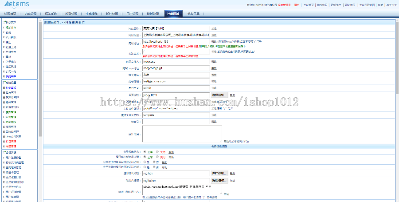Click help link beside index.asp field
Viewport: 399px width, 202px height.
pyautogui.click(x=214, y=62)
